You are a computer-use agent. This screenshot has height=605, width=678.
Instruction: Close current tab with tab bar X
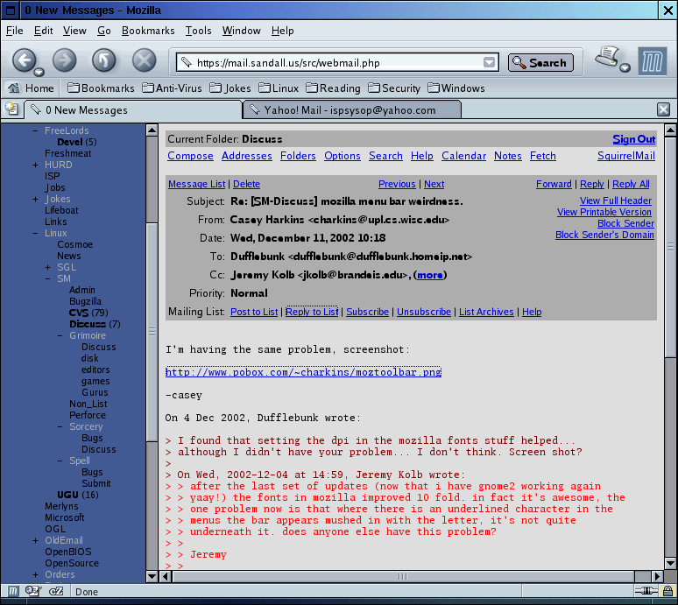coord(663,109)
